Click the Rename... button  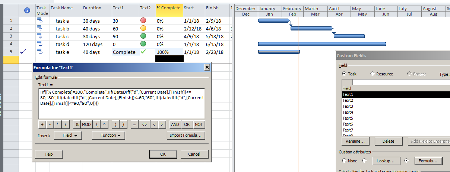(x=356, y=141)
